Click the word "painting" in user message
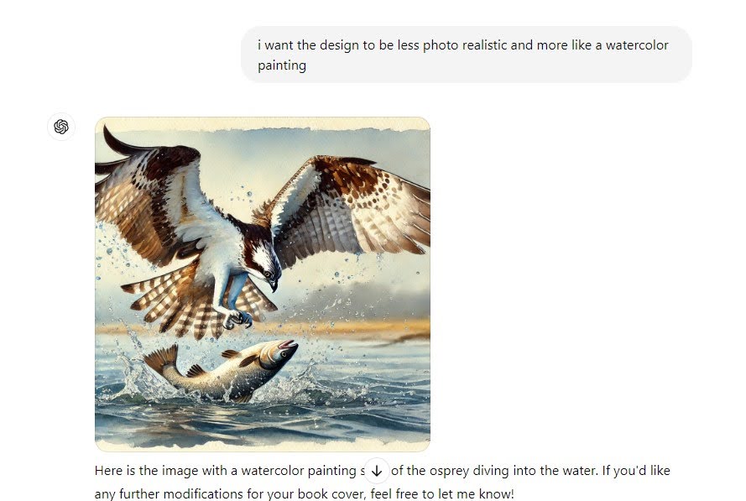This screenshot has height=501, width=746. click(x=282, y=65)
